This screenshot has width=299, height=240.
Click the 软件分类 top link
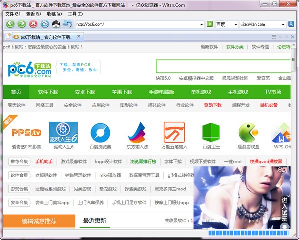[235, 47]
